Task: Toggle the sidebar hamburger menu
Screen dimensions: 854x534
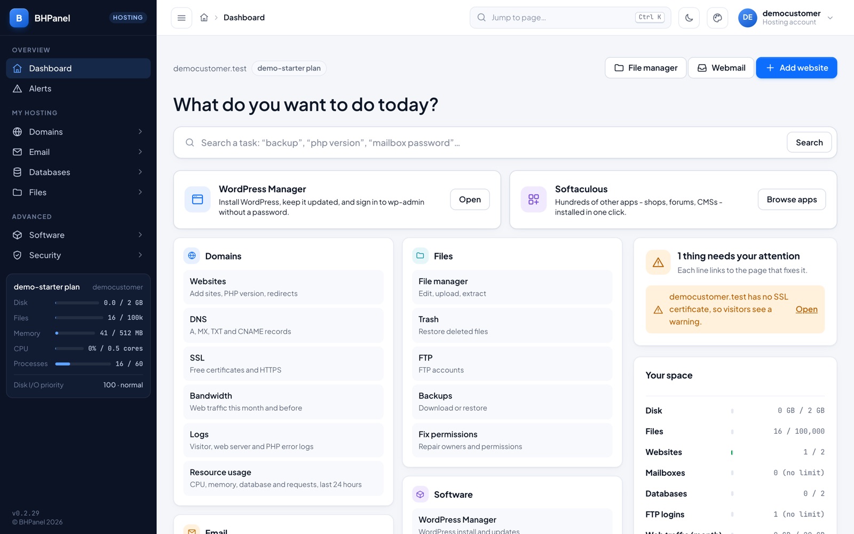Action: [181, 18]
